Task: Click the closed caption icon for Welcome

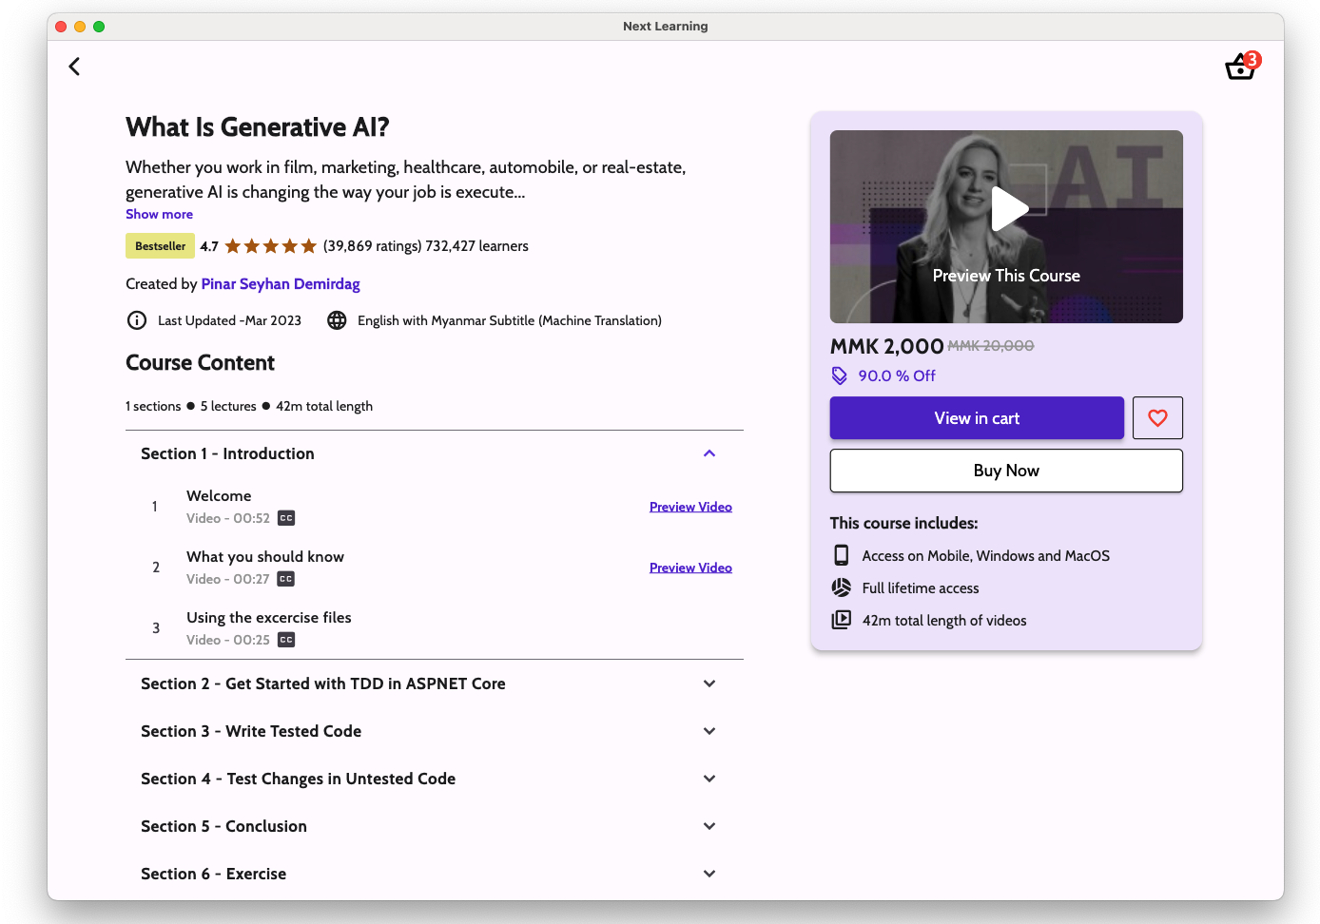Action: coord(286,518)
